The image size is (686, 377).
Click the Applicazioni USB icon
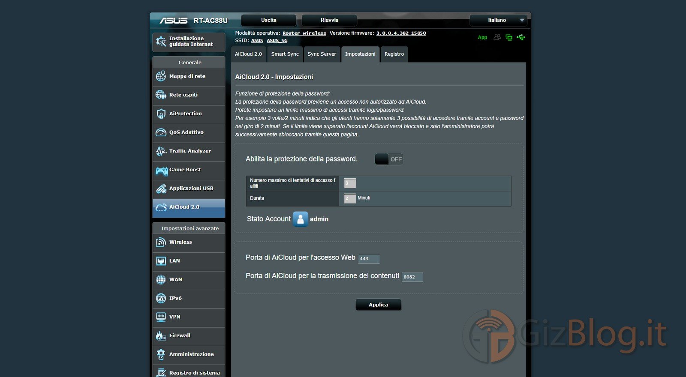pos(161,188)
